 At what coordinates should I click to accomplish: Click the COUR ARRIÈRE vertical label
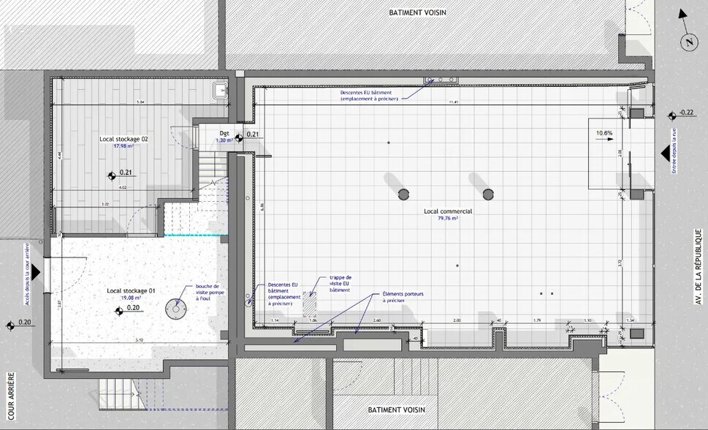click(x=12, y=395)
